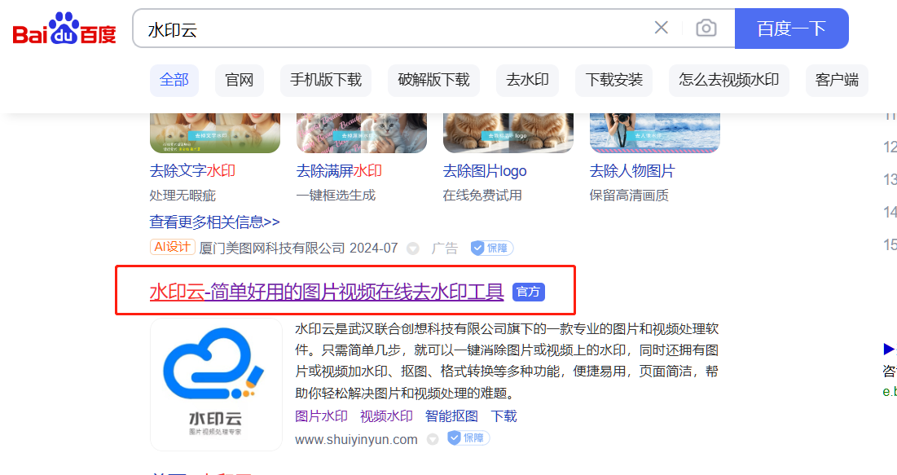Click the 水印云 cloud logo thumbnail
This screenshot has width=897, height=475.
point(216,385)
